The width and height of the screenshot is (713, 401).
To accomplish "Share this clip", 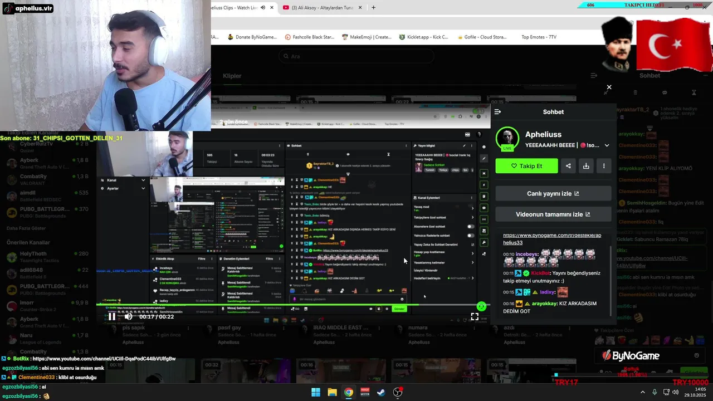I will point(568,166).
